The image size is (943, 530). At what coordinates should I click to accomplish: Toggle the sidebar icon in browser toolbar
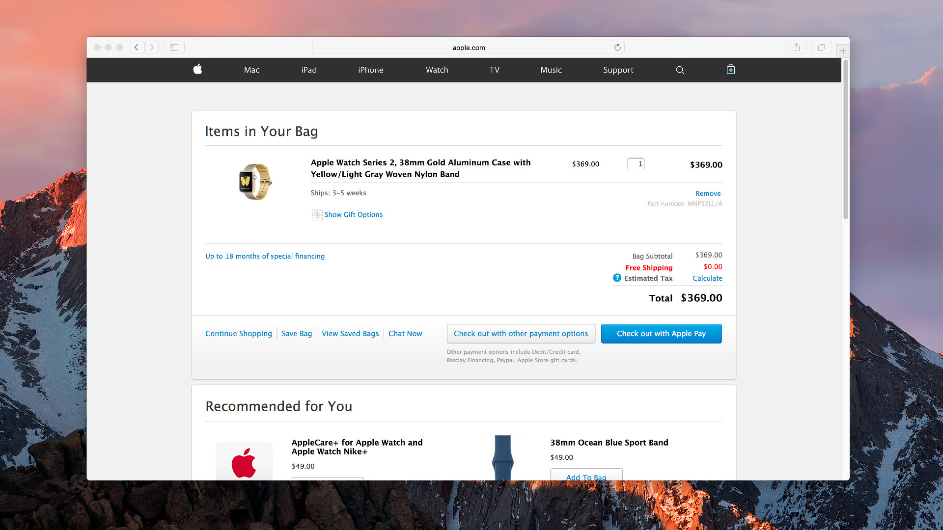173,47
